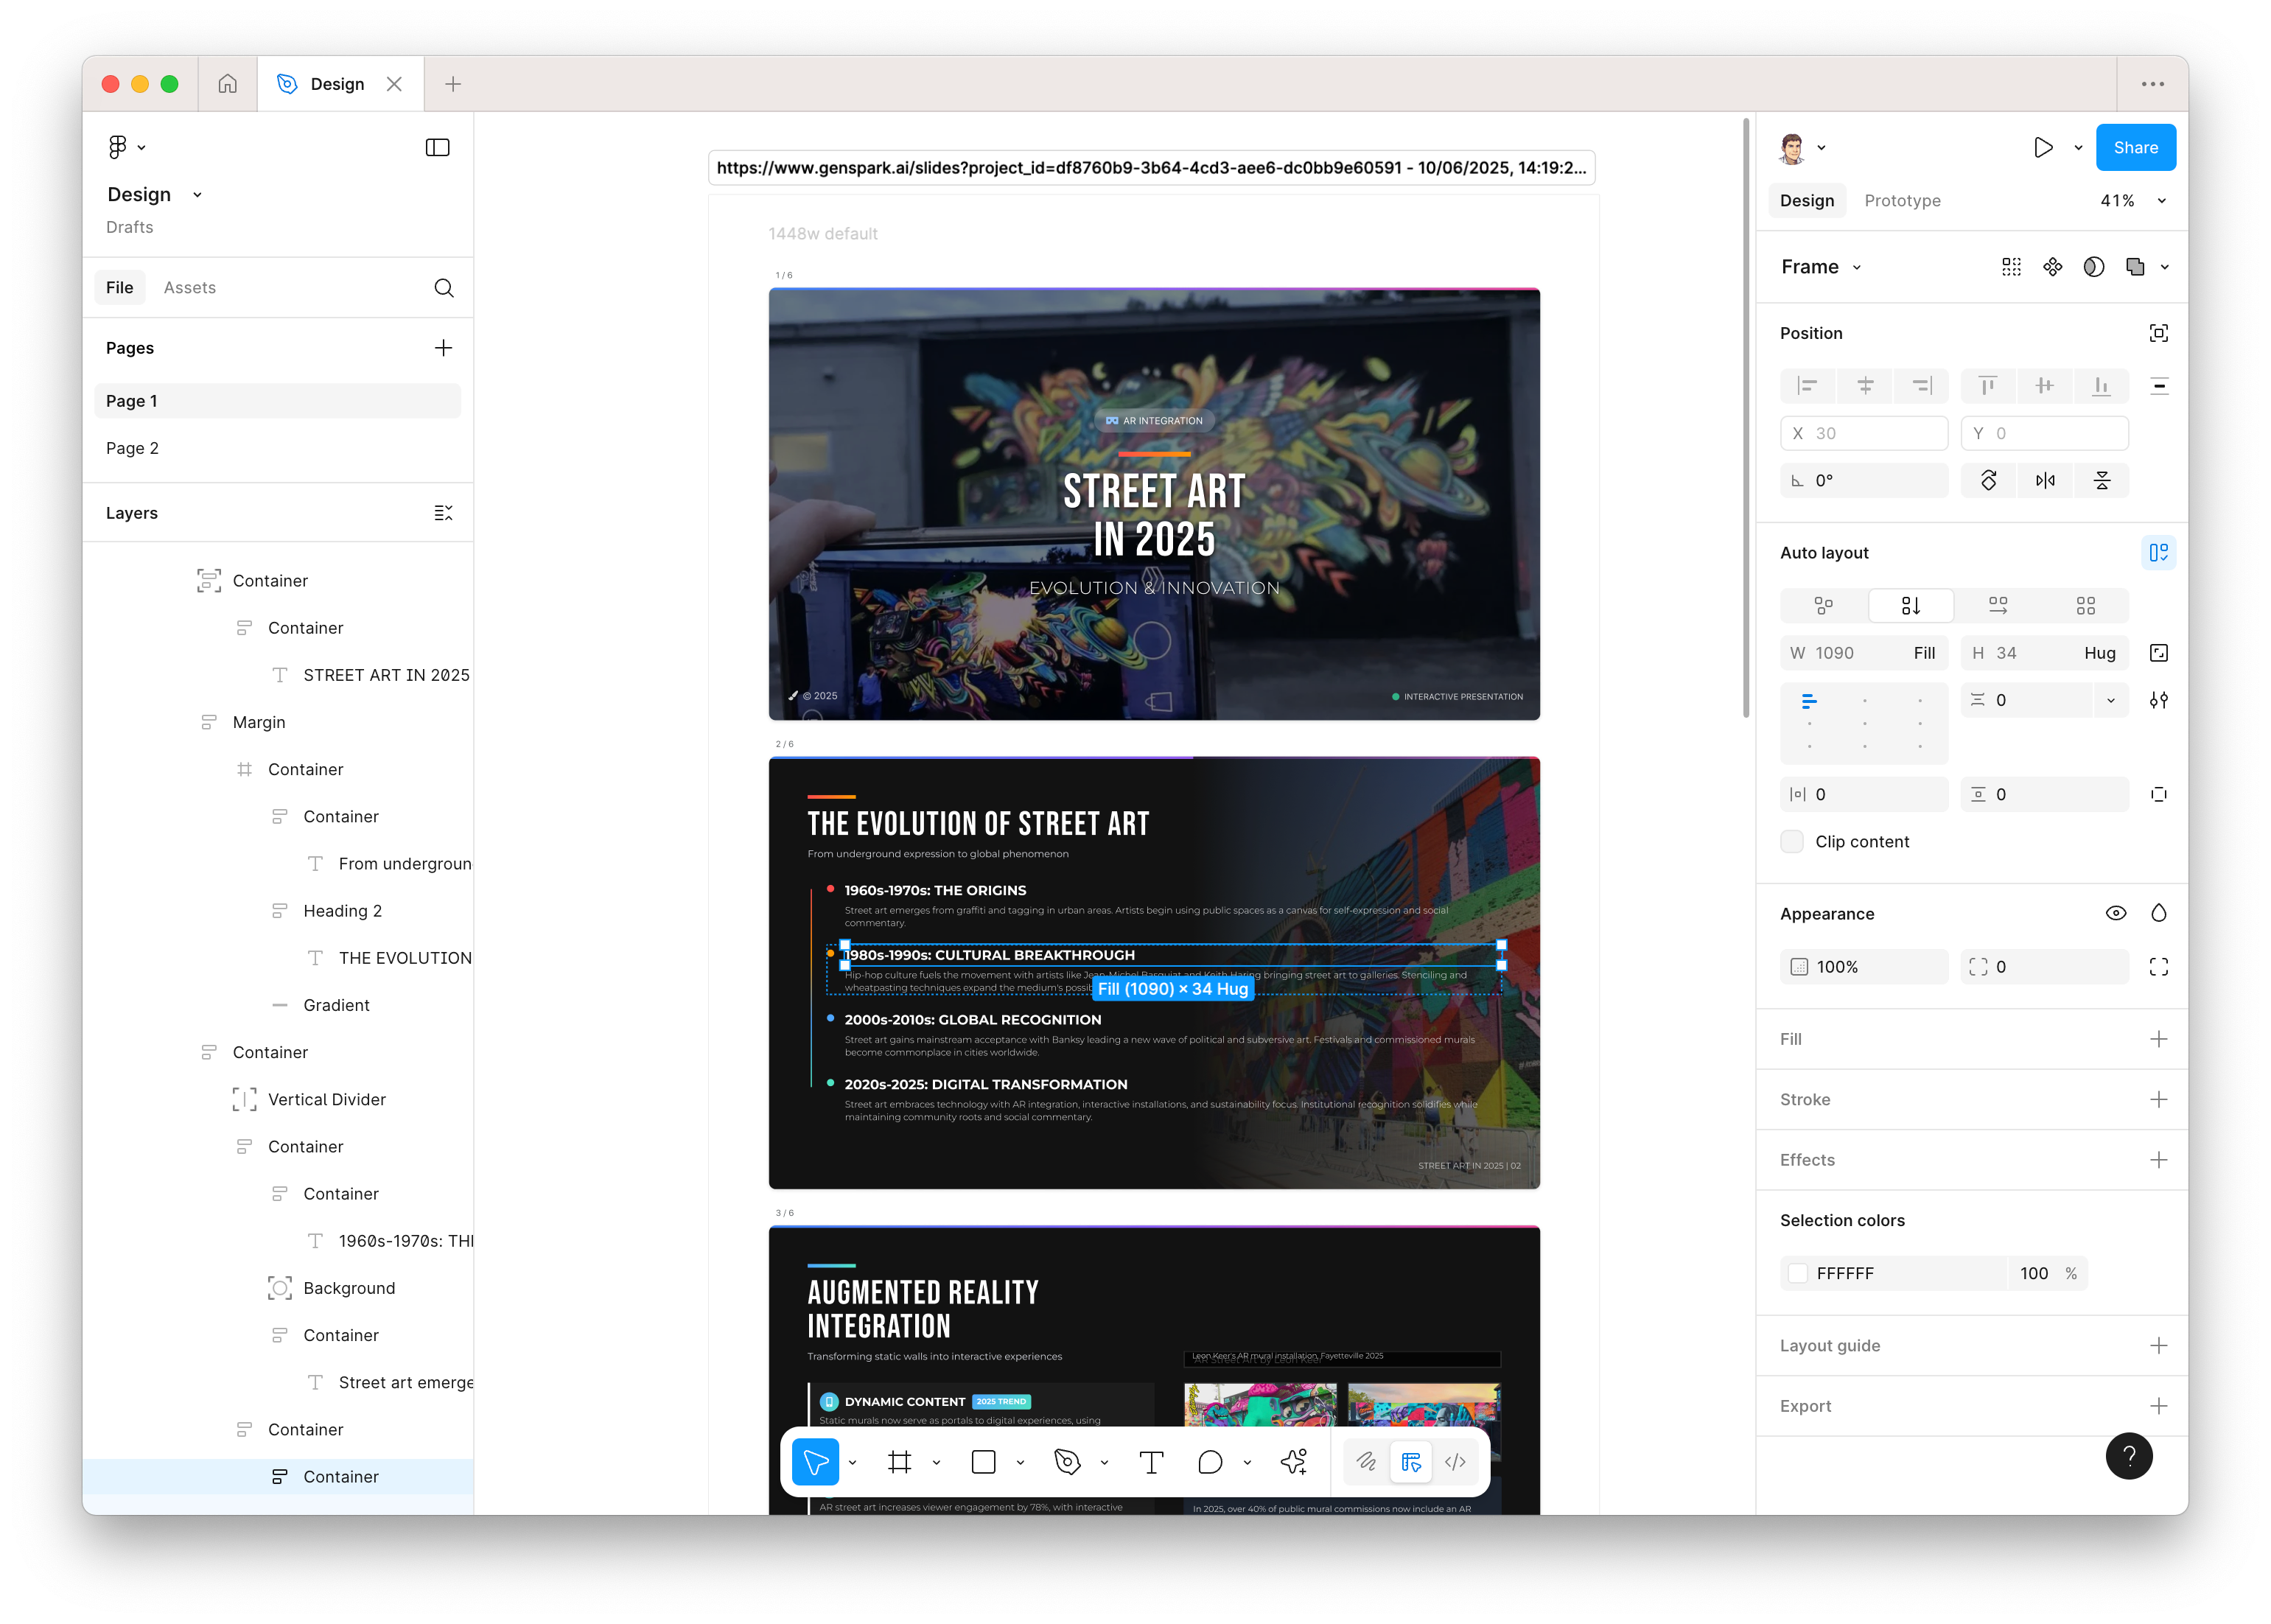Viewport: 2271px width, 1624px height.
Task: Toggle auto layout button in header
Action: tap(2159, 553)
